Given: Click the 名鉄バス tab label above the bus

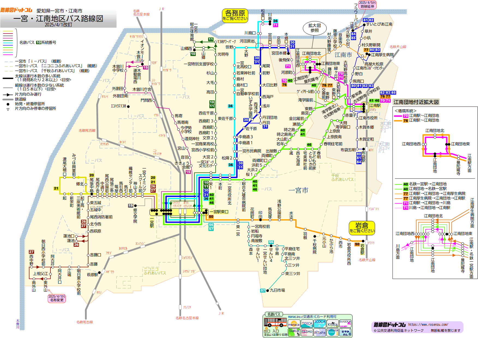Looking at the screenshot, I should tap(274, 314).
